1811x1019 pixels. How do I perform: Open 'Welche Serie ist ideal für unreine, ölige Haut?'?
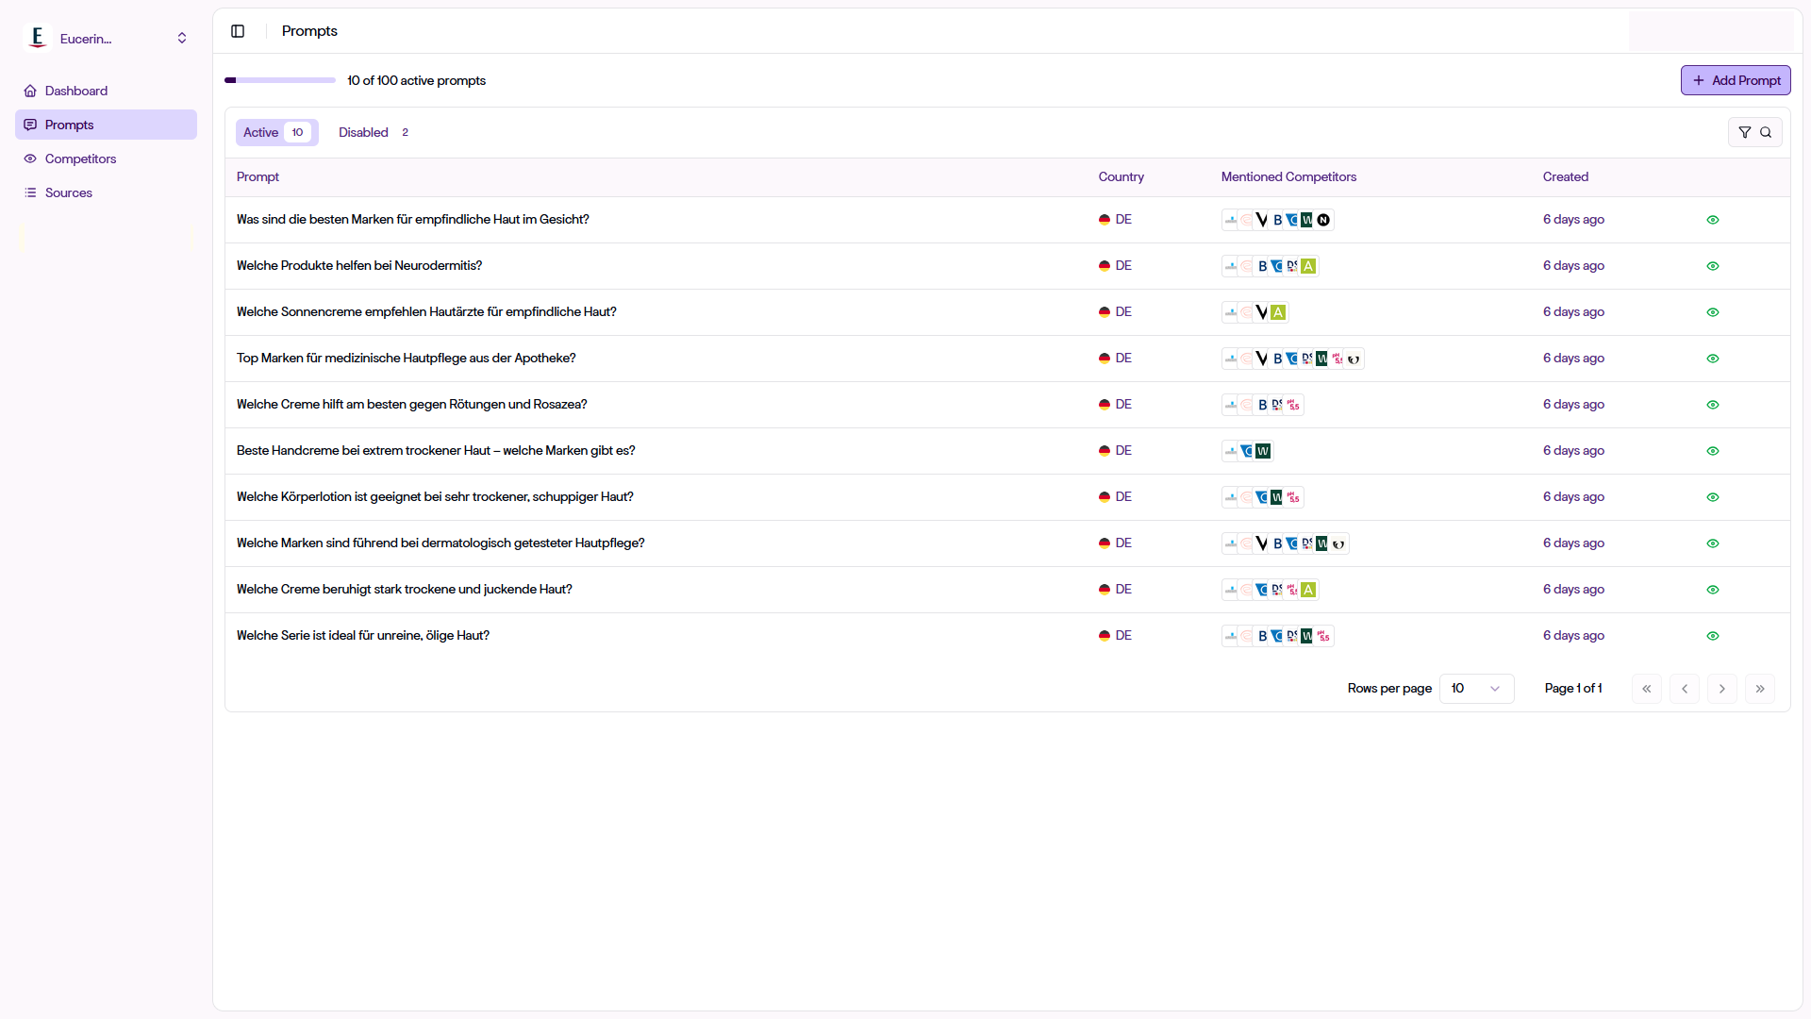tap(363, 636)
